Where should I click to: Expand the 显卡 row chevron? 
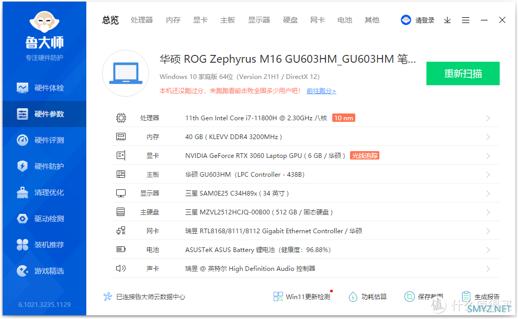488,156
